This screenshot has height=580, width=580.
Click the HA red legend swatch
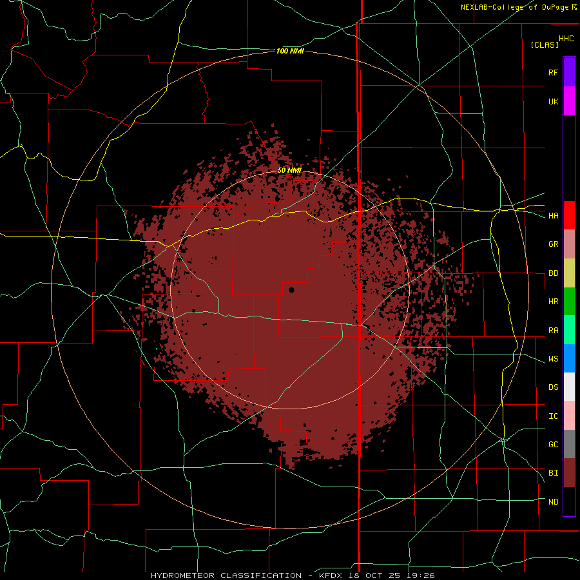[x=569, y=215]
